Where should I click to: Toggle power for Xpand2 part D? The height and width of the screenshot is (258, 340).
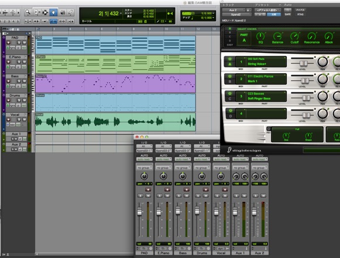(x=231, y=111)
